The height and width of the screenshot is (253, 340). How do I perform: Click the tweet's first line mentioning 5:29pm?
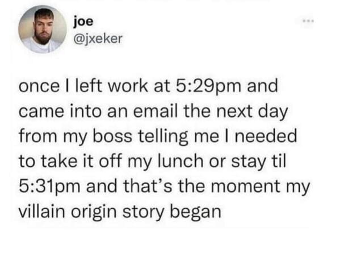coord(148,86)
